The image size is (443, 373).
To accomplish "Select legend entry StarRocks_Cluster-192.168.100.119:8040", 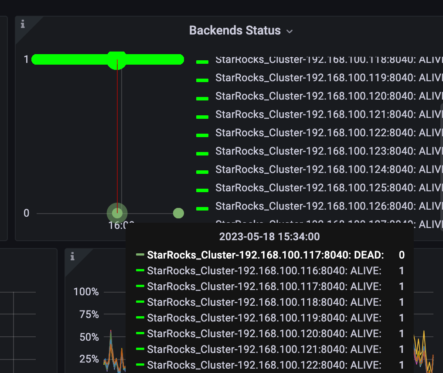I will point(329,78).
